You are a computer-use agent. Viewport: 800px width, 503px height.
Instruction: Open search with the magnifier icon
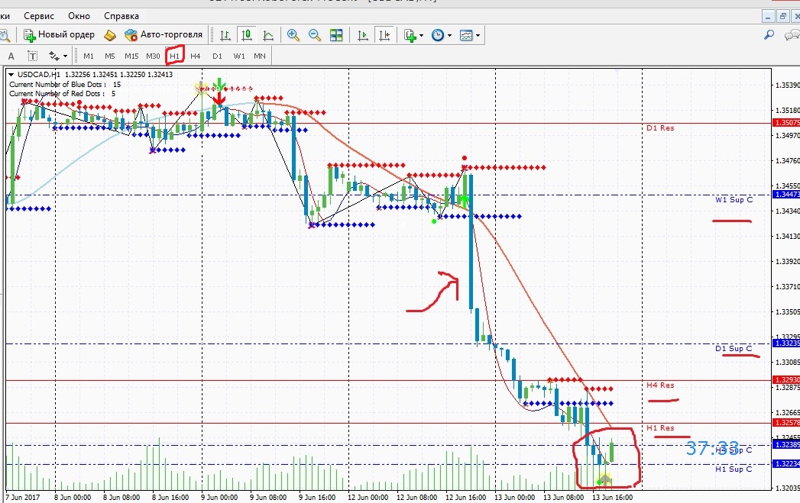pos(769,34)
